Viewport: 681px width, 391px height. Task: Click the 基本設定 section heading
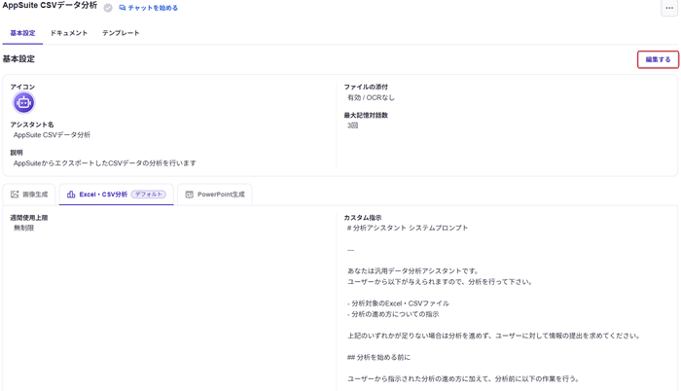pos(18,58)
